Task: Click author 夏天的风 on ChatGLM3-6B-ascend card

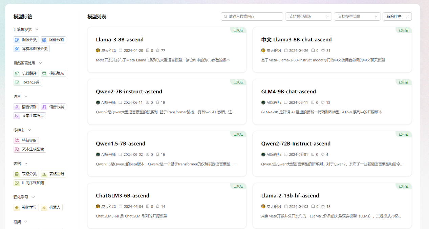Action: 109,206
